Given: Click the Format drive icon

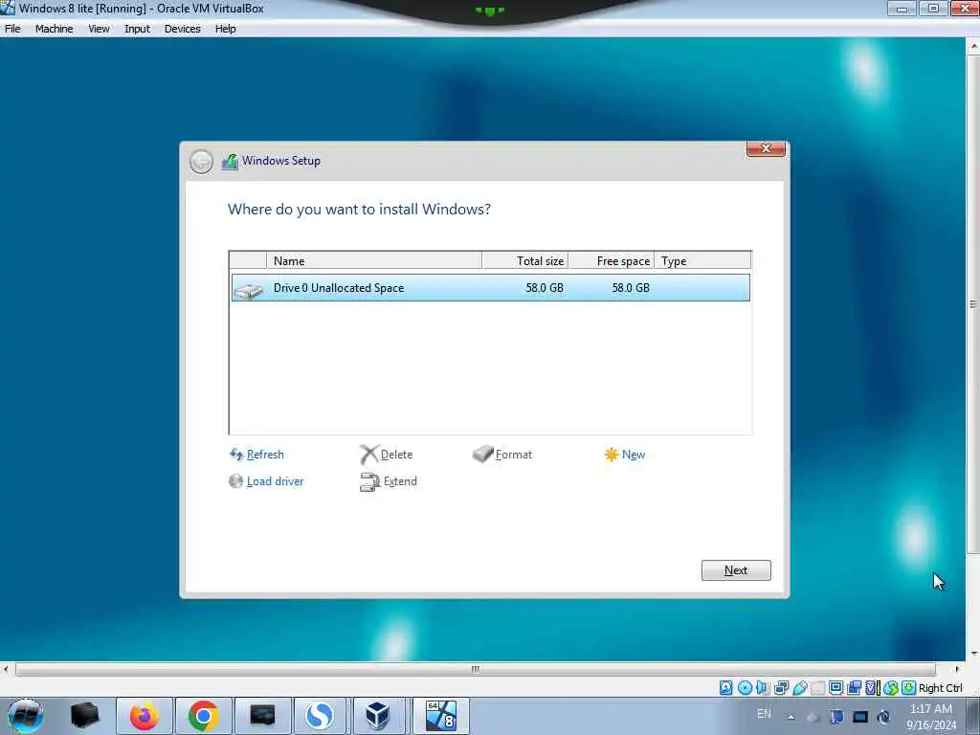Looking at the screenshot, I should pos(482,454).
